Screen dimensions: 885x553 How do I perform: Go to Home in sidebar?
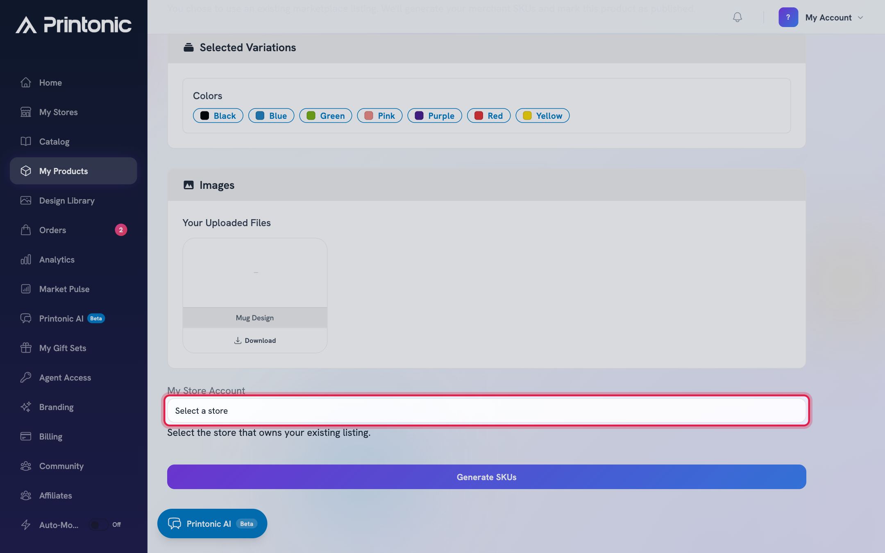tap(73, 82)
